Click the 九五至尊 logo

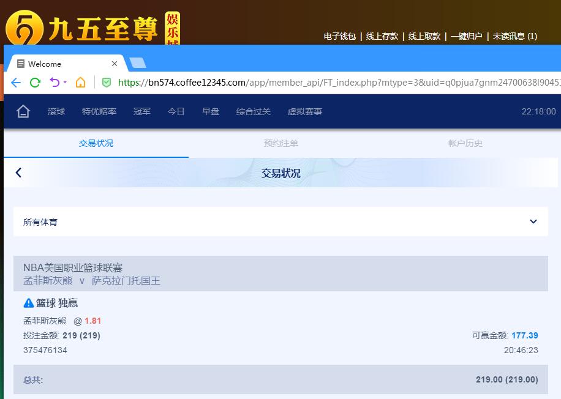click(92, 28)
